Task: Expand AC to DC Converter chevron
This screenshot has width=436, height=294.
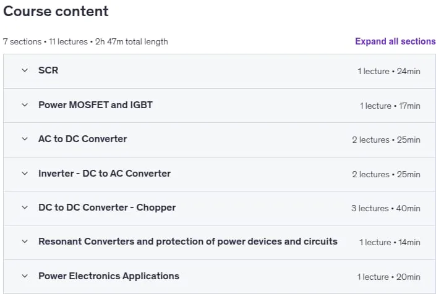Action: pos(25,139)
